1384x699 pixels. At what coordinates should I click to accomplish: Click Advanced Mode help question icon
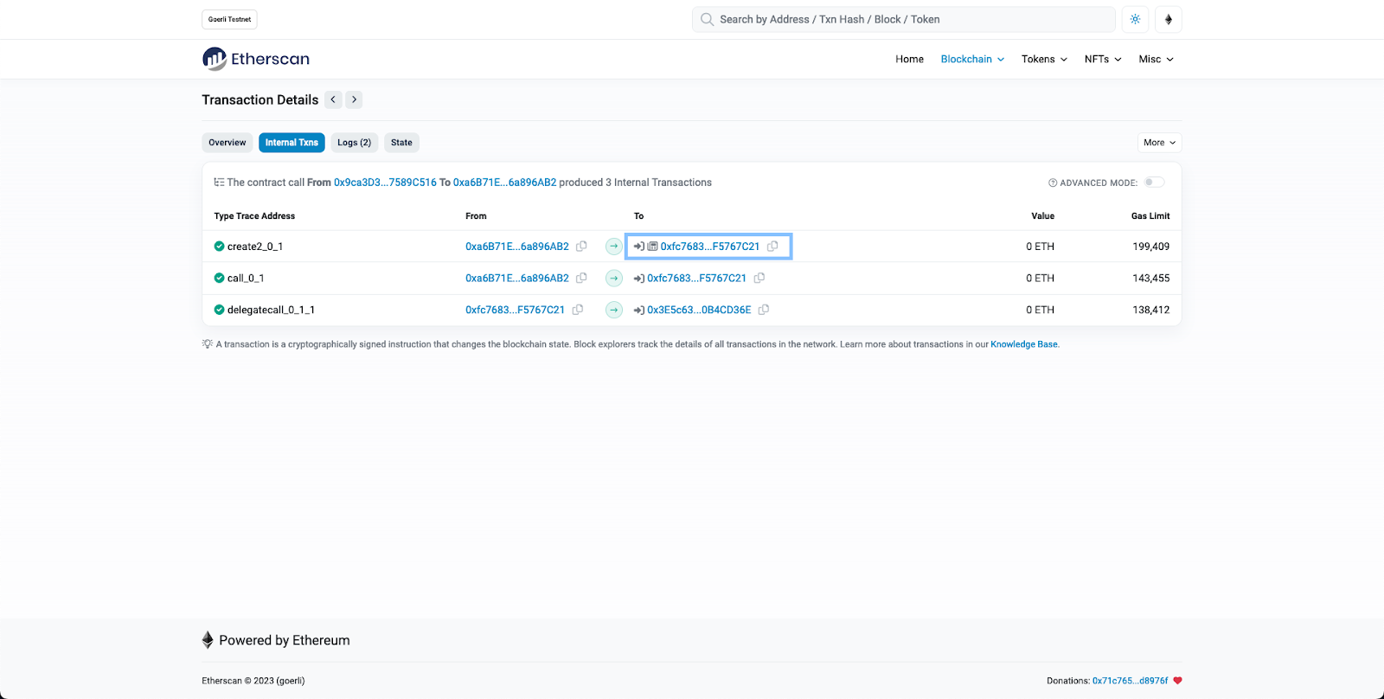(x=1053, y=183)
